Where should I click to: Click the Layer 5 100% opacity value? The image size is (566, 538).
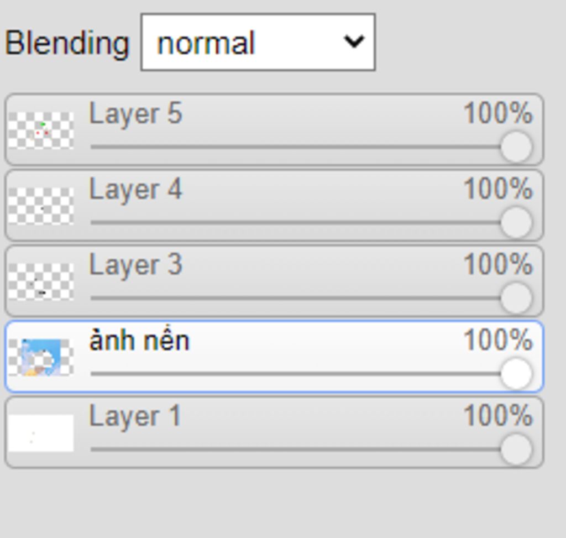tap(498, 113)
